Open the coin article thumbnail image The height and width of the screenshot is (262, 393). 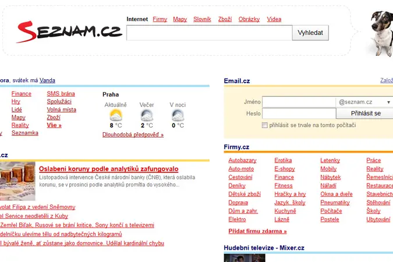click(17, 181)
